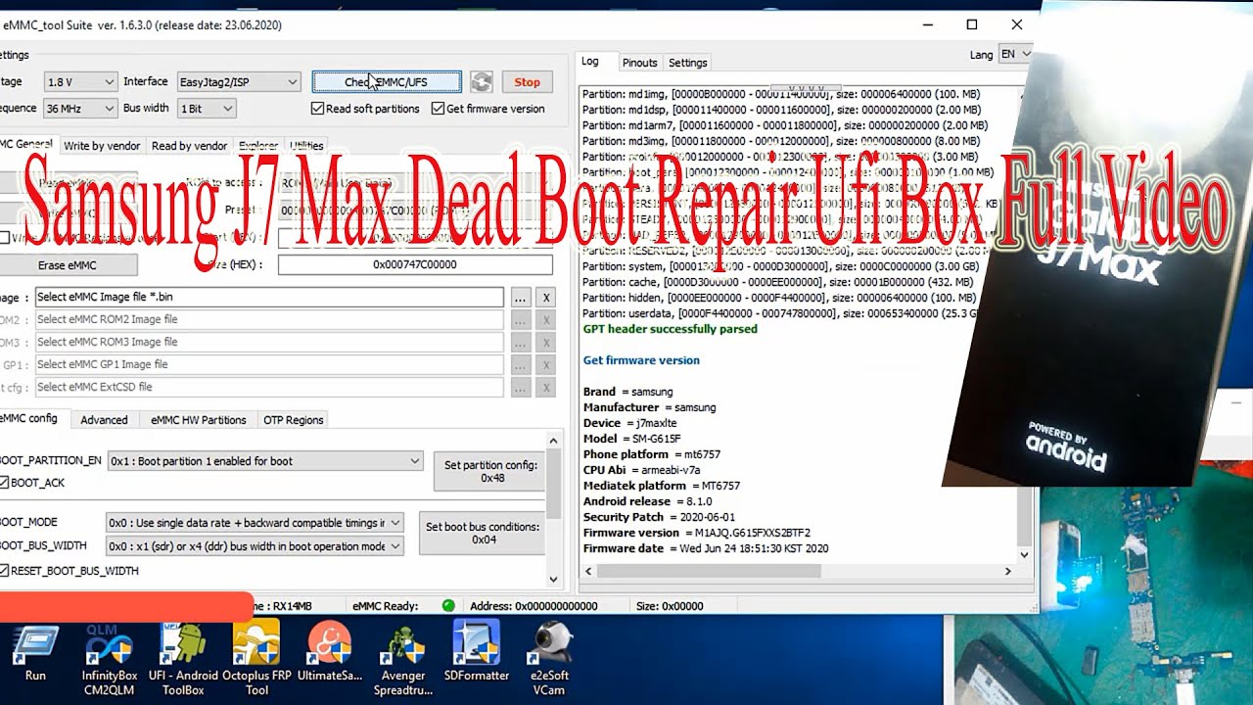
Task: Click the 'Get firmware version' log heading
Action: point(641,360)
